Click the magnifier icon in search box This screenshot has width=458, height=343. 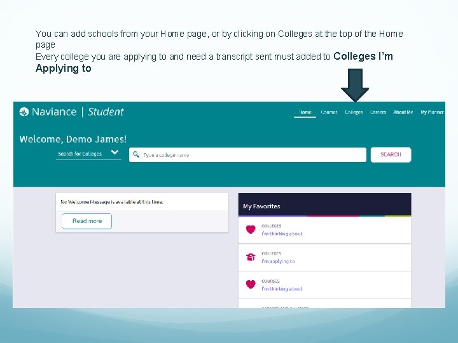[x=136, y=154]
